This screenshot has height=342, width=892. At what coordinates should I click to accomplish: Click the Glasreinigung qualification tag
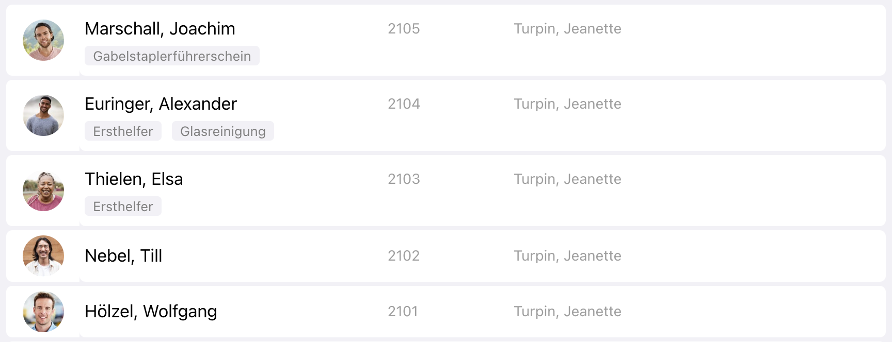click(222, 131)
